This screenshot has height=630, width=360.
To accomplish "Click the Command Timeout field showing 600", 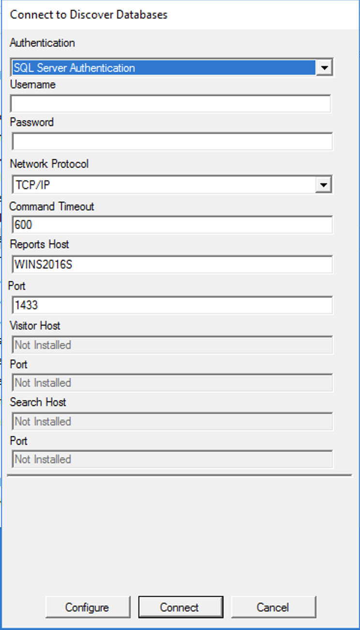I will pyautogui.click(x=172, y=225).
